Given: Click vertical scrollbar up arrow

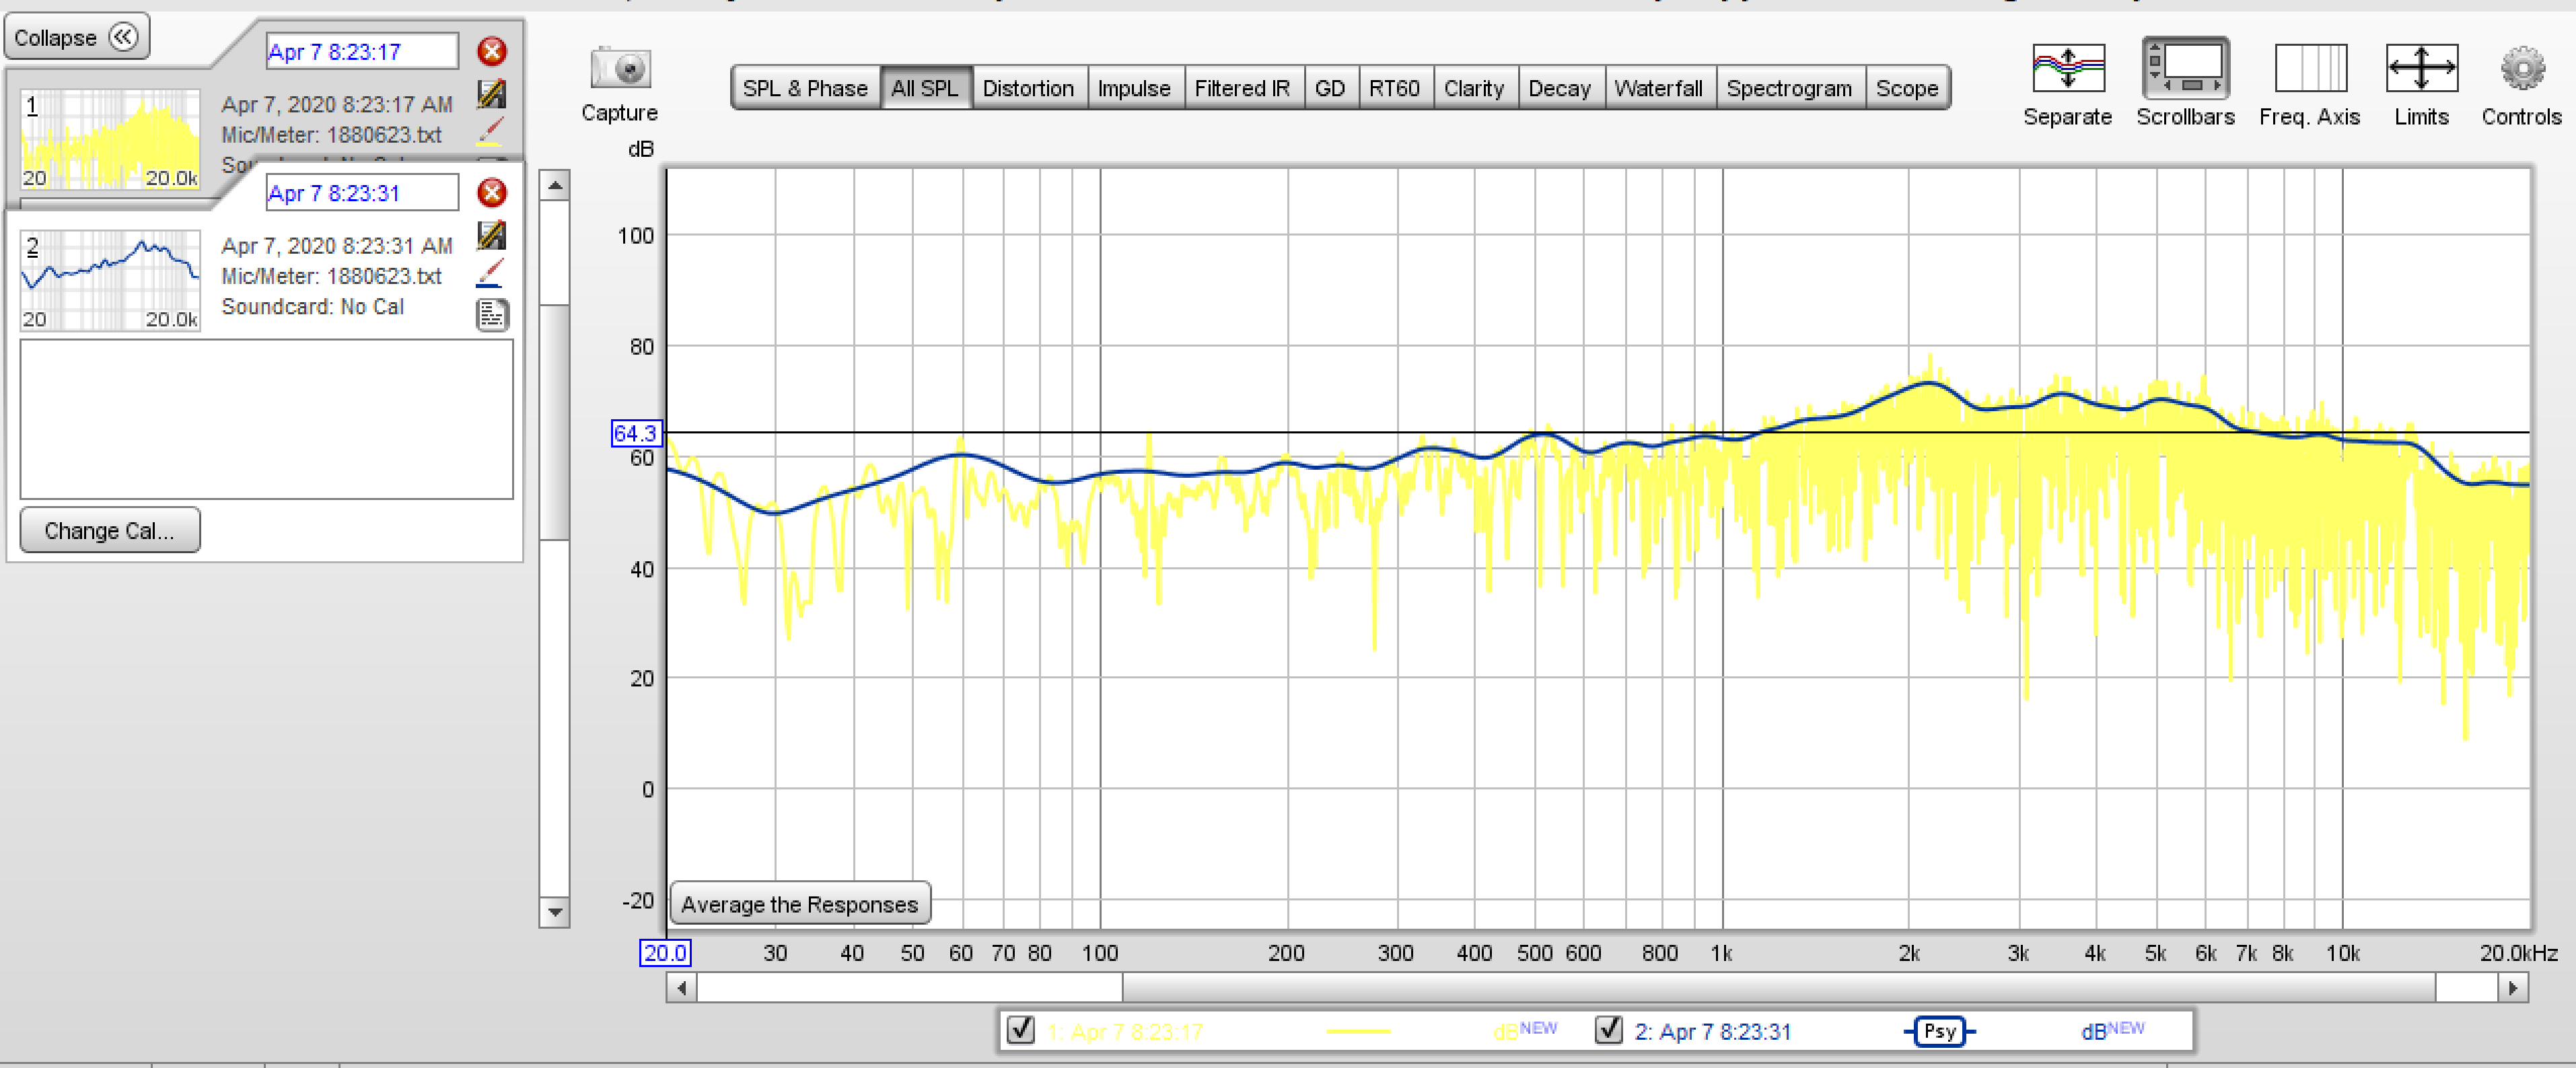Looking at the screenshot, I should pos(555,185).
